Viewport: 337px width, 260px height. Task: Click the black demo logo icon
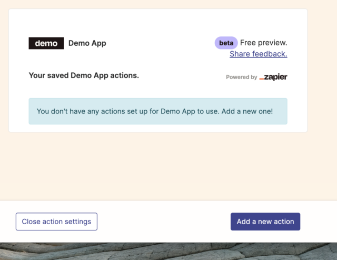(x=46, y=43)
